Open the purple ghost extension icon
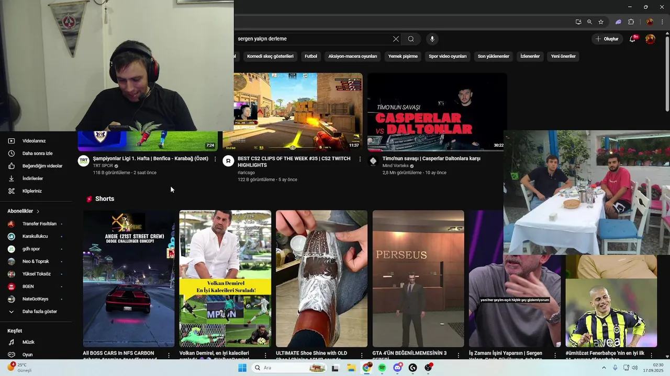The height and width of the screenshot is (376, 670). click(618, 22)
